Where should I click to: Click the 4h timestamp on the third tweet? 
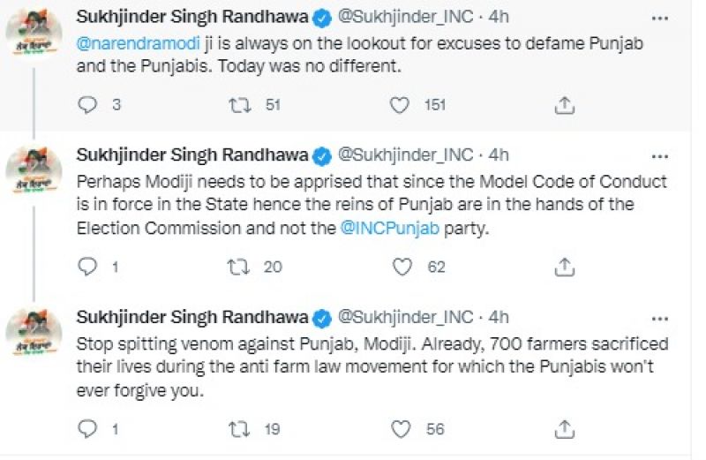coord(498,317)
